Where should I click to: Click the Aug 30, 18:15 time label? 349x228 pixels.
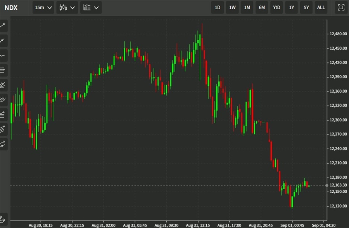click(40, 225)
